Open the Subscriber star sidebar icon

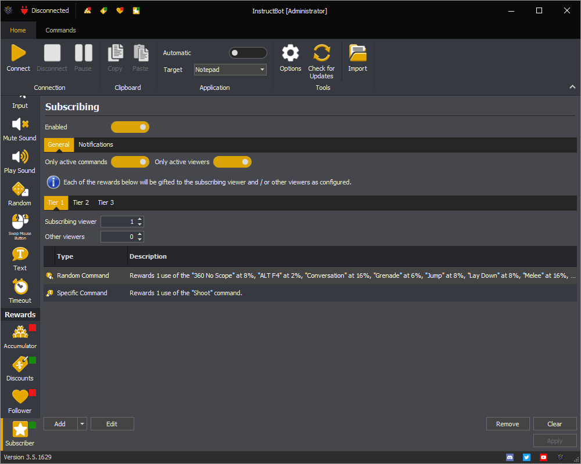click(x=20, y=429)
